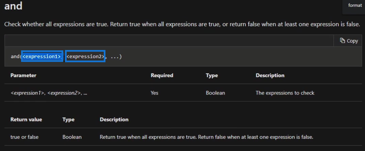Click the 'true or false' return value cell
365x151 pixels.
pyautogui.click(x=24, y=137)
